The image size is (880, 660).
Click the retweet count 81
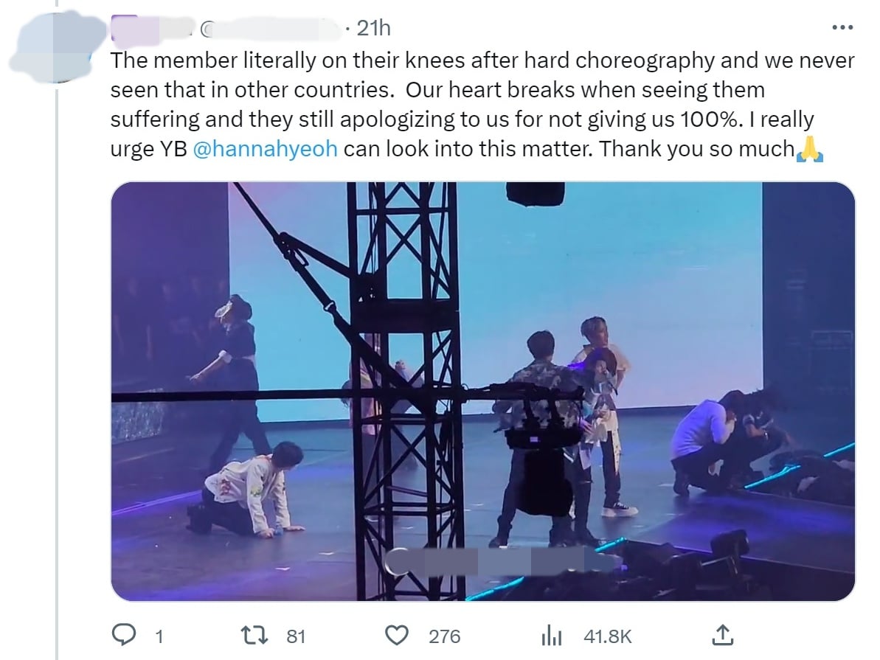click(295, 636)
